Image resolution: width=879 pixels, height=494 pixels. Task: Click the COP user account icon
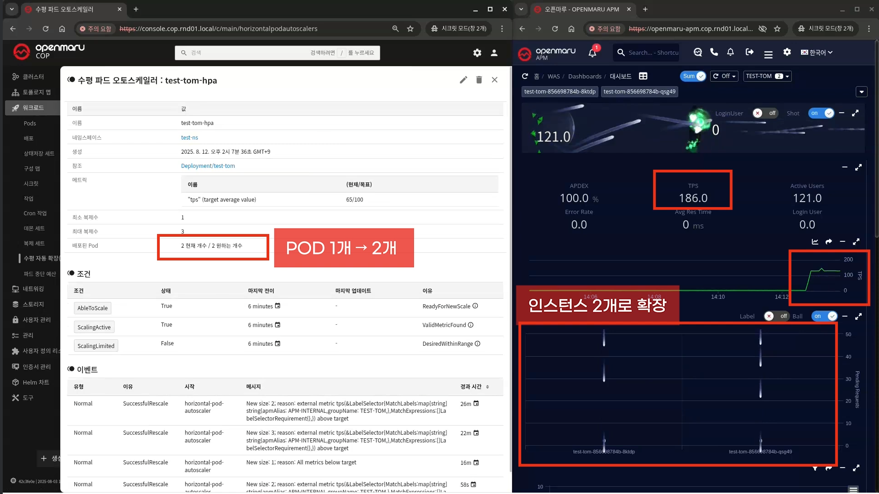point(494,53)
